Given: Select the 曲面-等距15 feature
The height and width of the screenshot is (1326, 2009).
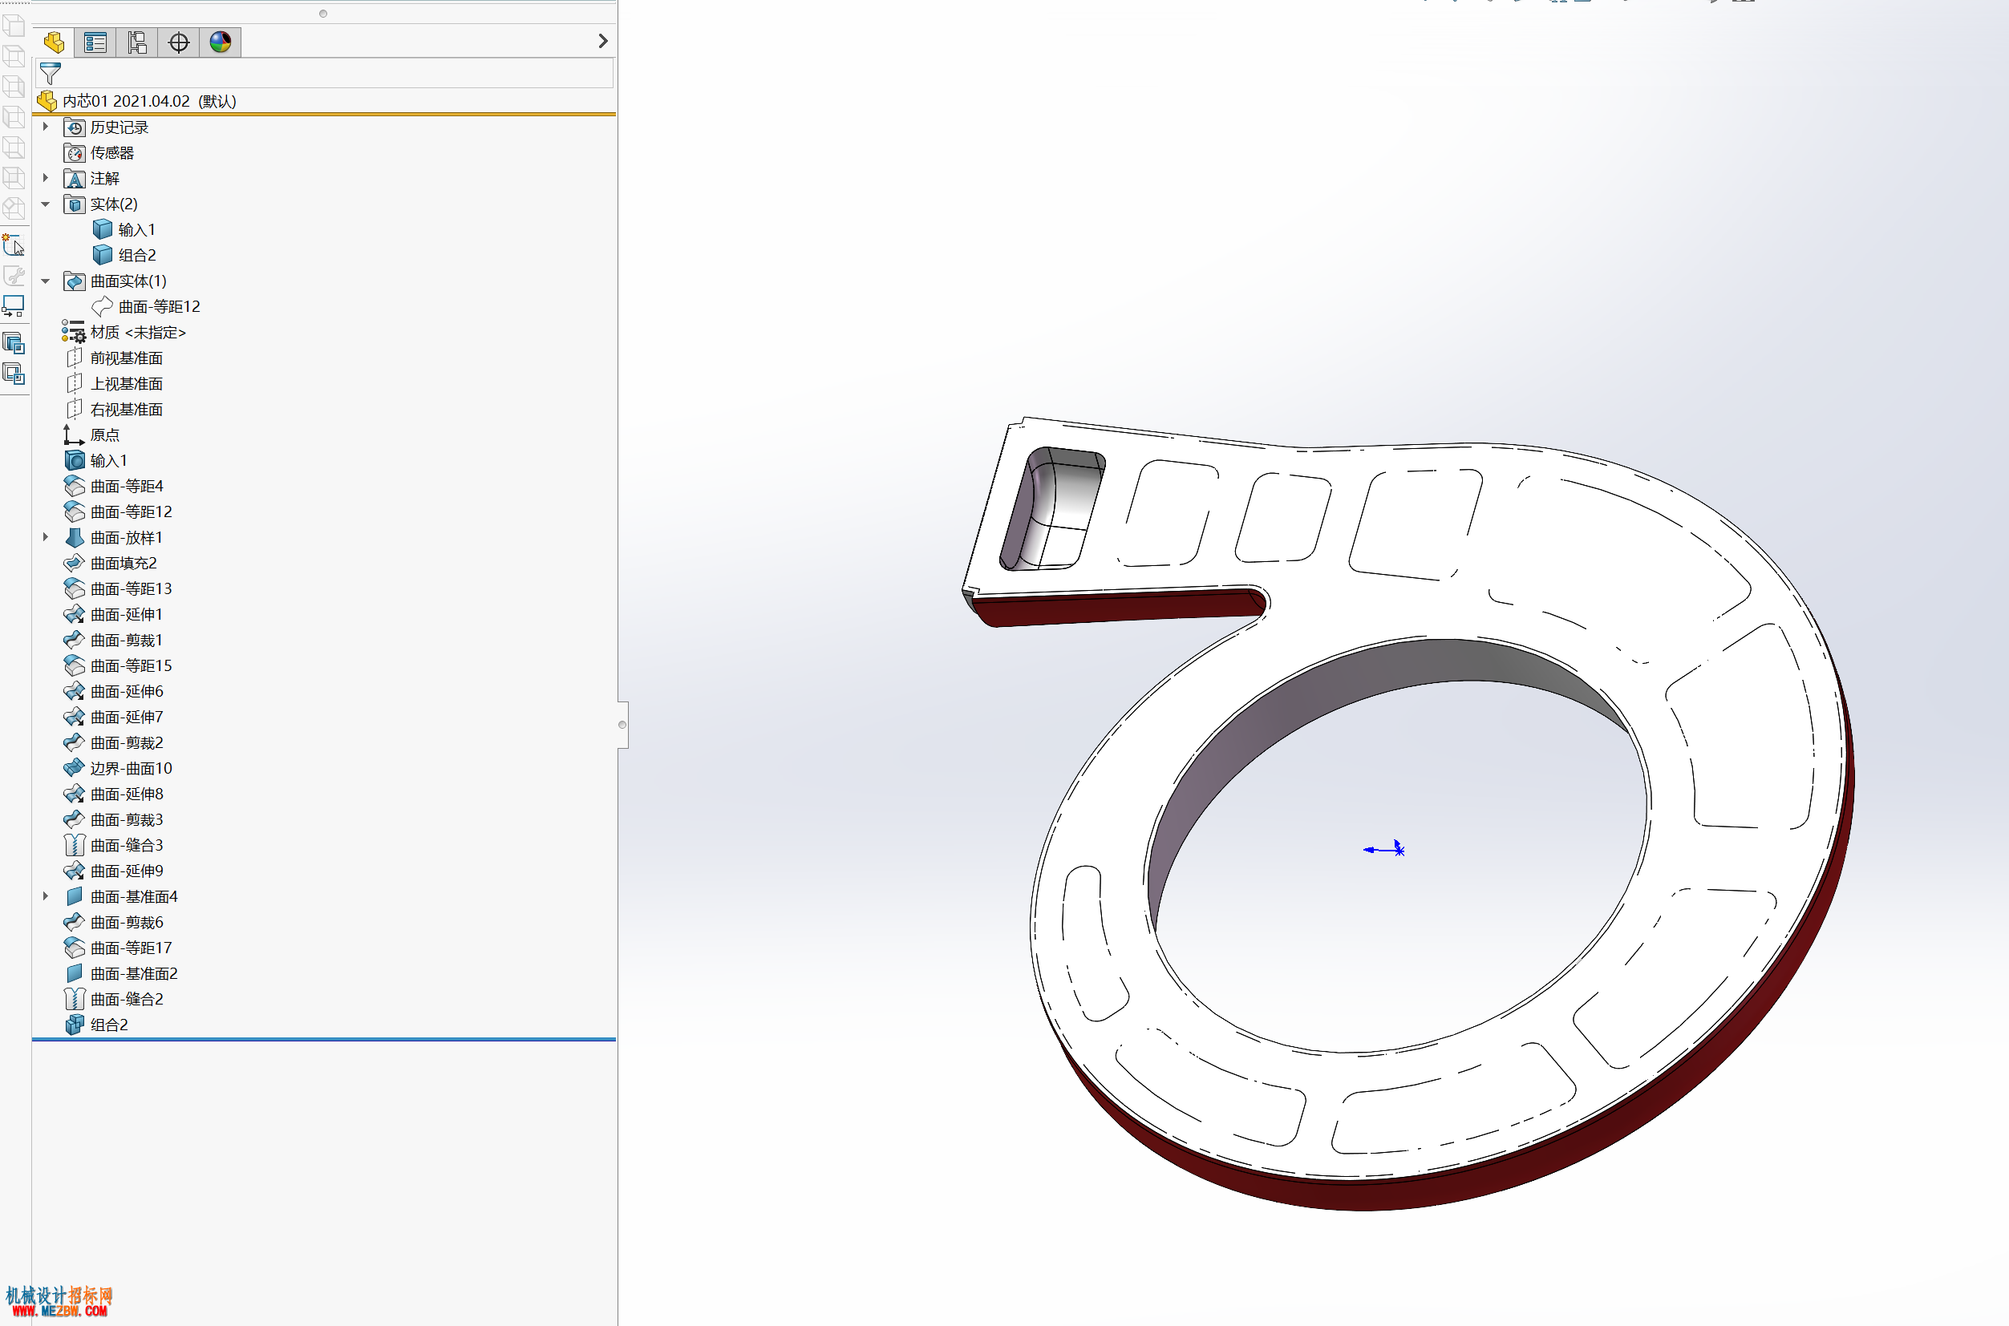Looking at the screenshot, I should point(119,665).
